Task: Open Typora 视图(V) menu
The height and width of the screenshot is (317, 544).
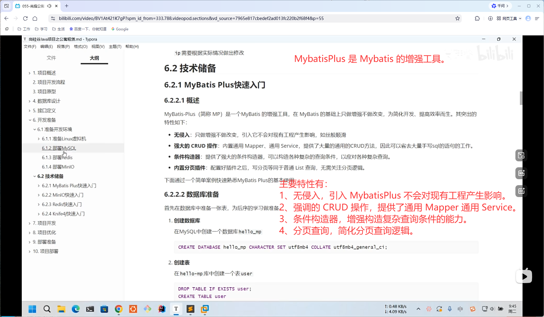Action: click(98, 46)
